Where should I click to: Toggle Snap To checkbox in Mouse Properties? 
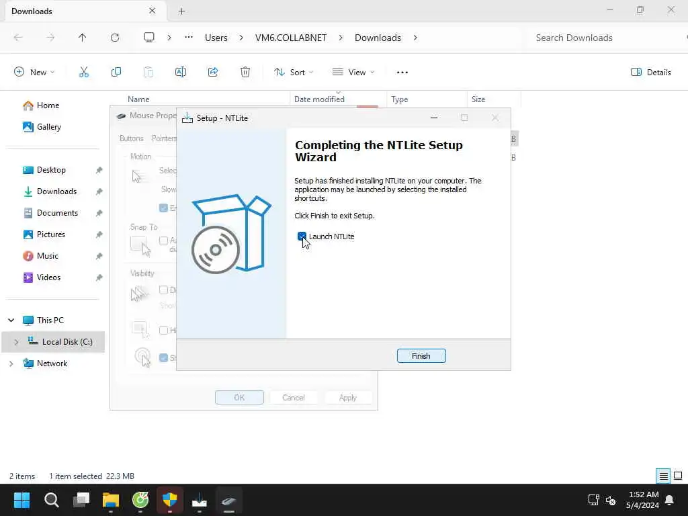coord(164,241)
